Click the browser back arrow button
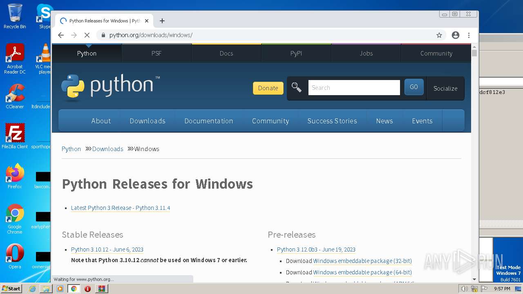 [x=61, y=35]
